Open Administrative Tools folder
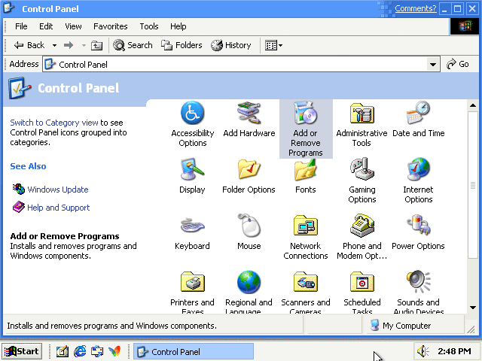Image resolution: width=482 pixels, height=361 pixels. click(x=361, y=114)
